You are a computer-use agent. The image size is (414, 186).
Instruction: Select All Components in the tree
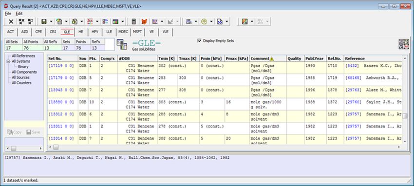tap(24, 72)
